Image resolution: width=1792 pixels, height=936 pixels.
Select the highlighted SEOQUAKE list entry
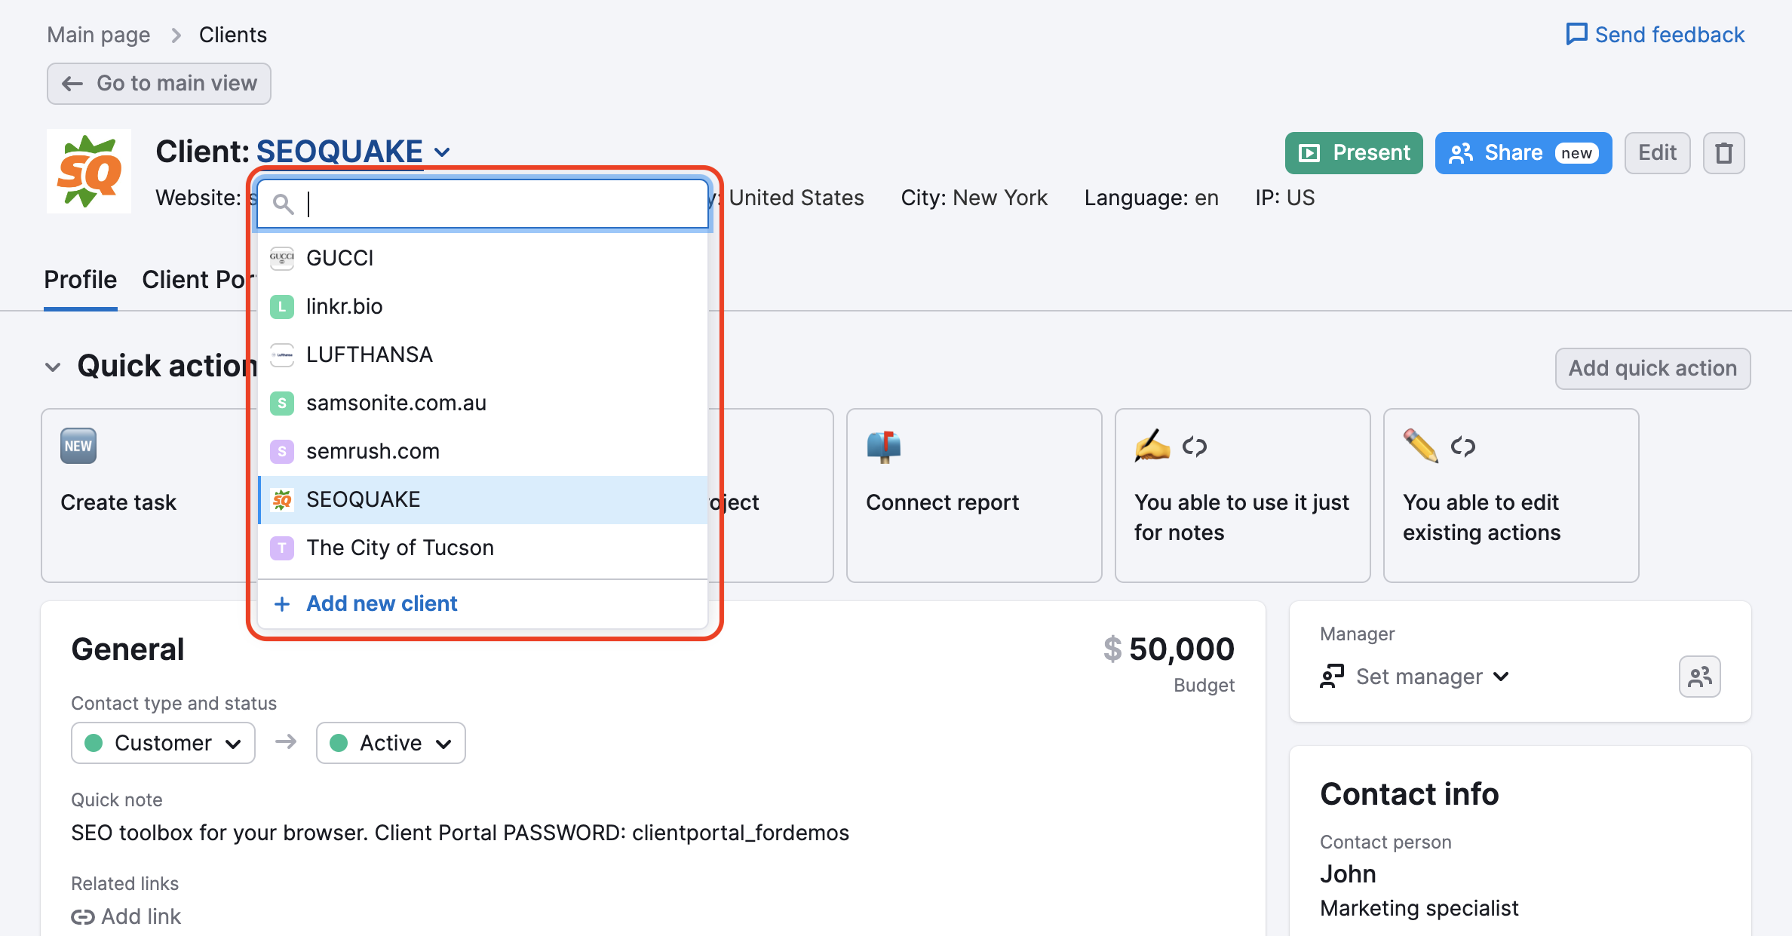point(483,499)
